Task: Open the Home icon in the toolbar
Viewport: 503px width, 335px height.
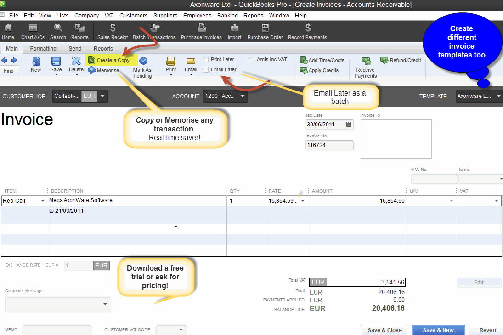Action: [x=8, y=31]
